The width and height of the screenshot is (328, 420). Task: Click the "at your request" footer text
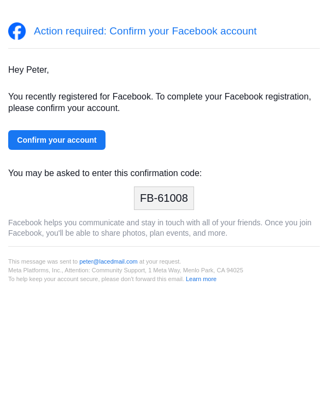click(160, 261)
